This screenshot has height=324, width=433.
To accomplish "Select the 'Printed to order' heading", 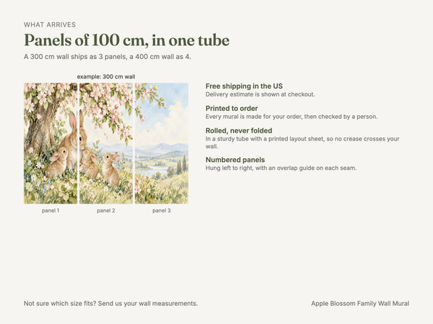I will [x=232, y=108].
